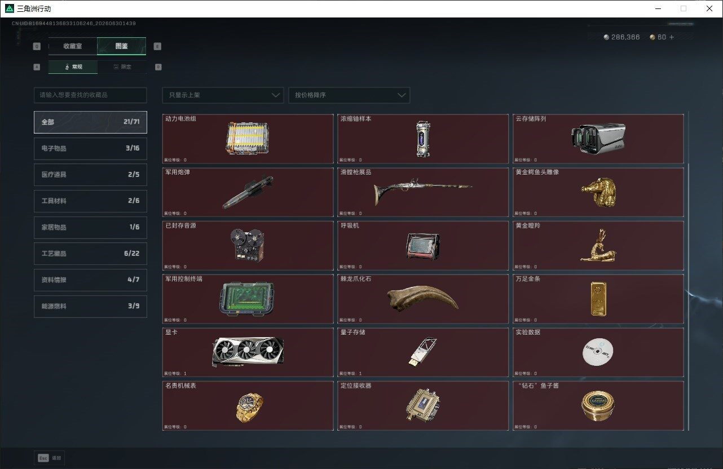Select the 限定 sub-tab

(x=122, y=67)
